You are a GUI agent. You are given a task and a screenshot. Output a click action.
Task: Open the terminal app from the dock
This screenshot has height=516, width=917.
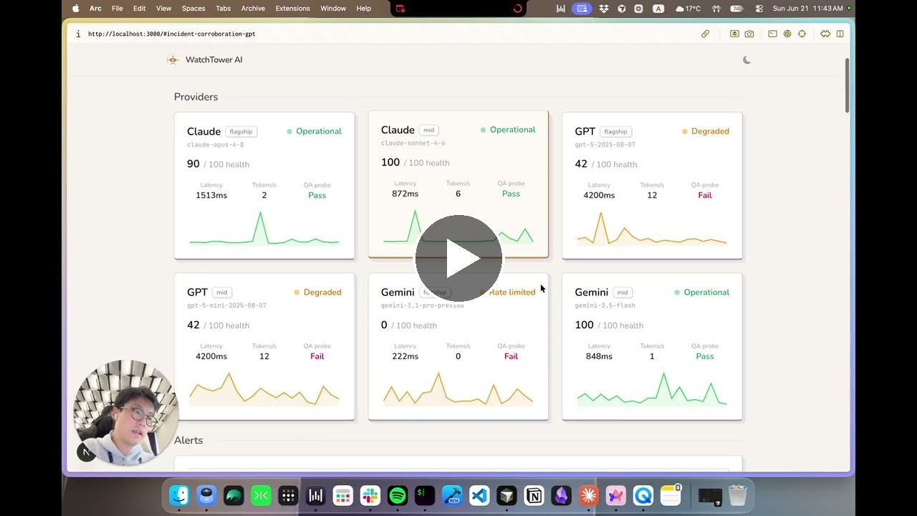pos(425,495)
